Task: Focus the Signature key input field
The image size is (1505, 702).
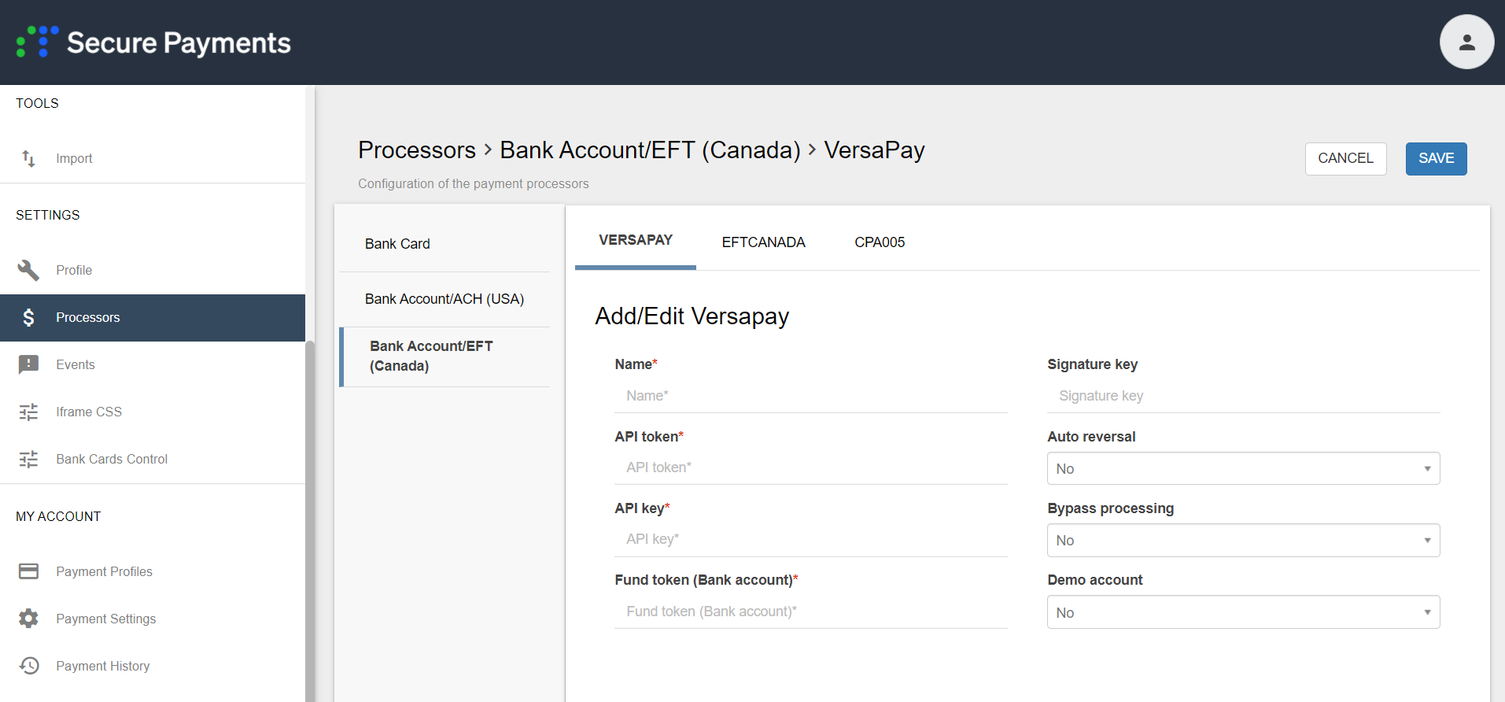Action: 1243,396
